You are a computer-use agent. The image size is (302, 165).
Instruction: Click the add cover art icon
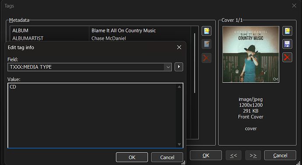click(x=287, y=31)
